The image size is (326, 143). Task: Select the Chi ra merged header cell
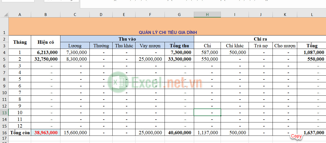click(260, 39)
